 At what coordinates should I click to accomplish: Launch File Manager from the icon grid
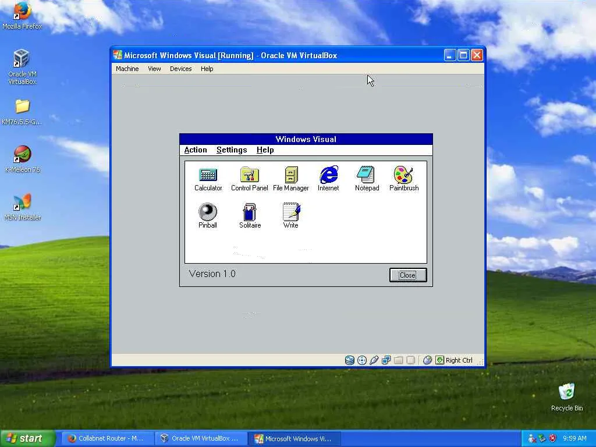pos(291,179)
